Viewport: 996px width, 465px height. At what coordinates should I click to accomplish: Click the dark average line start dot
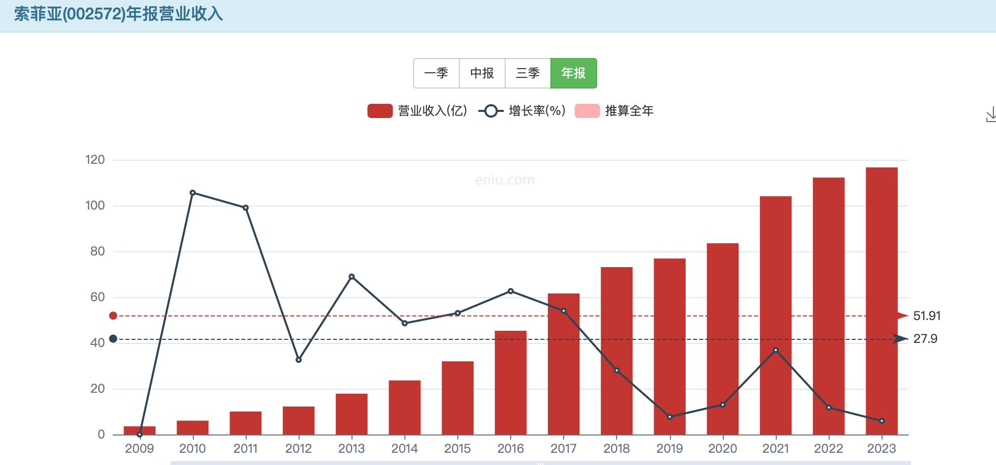(x=113, y=339)
